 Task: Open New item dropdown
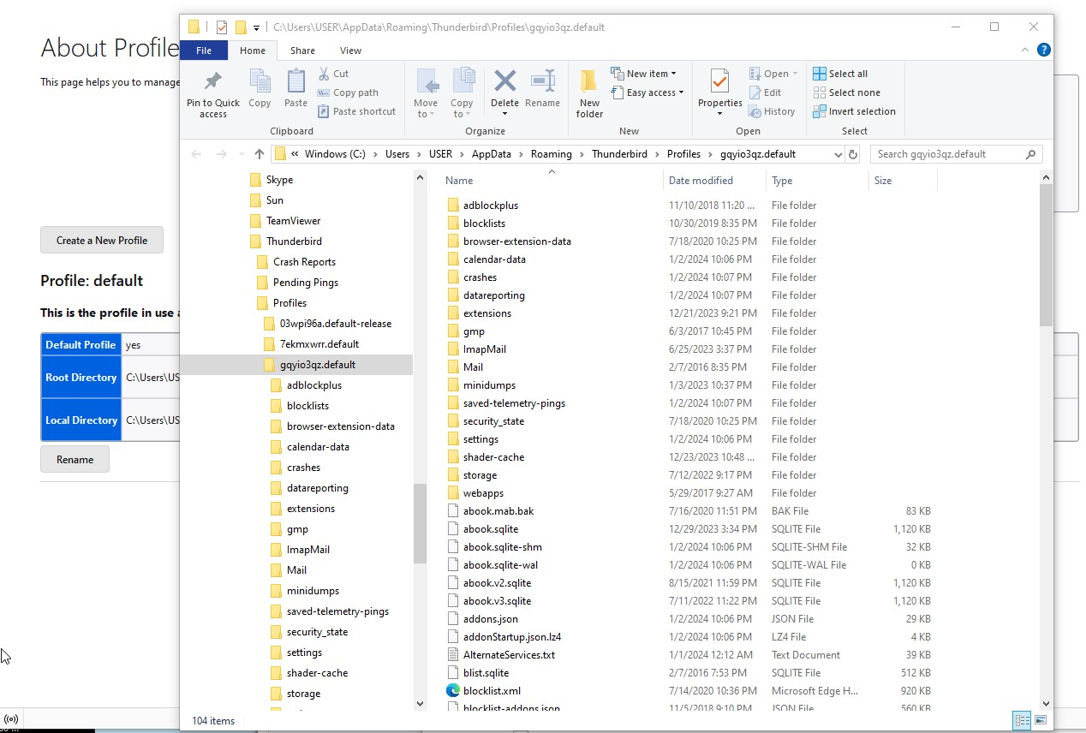point(643,74)
